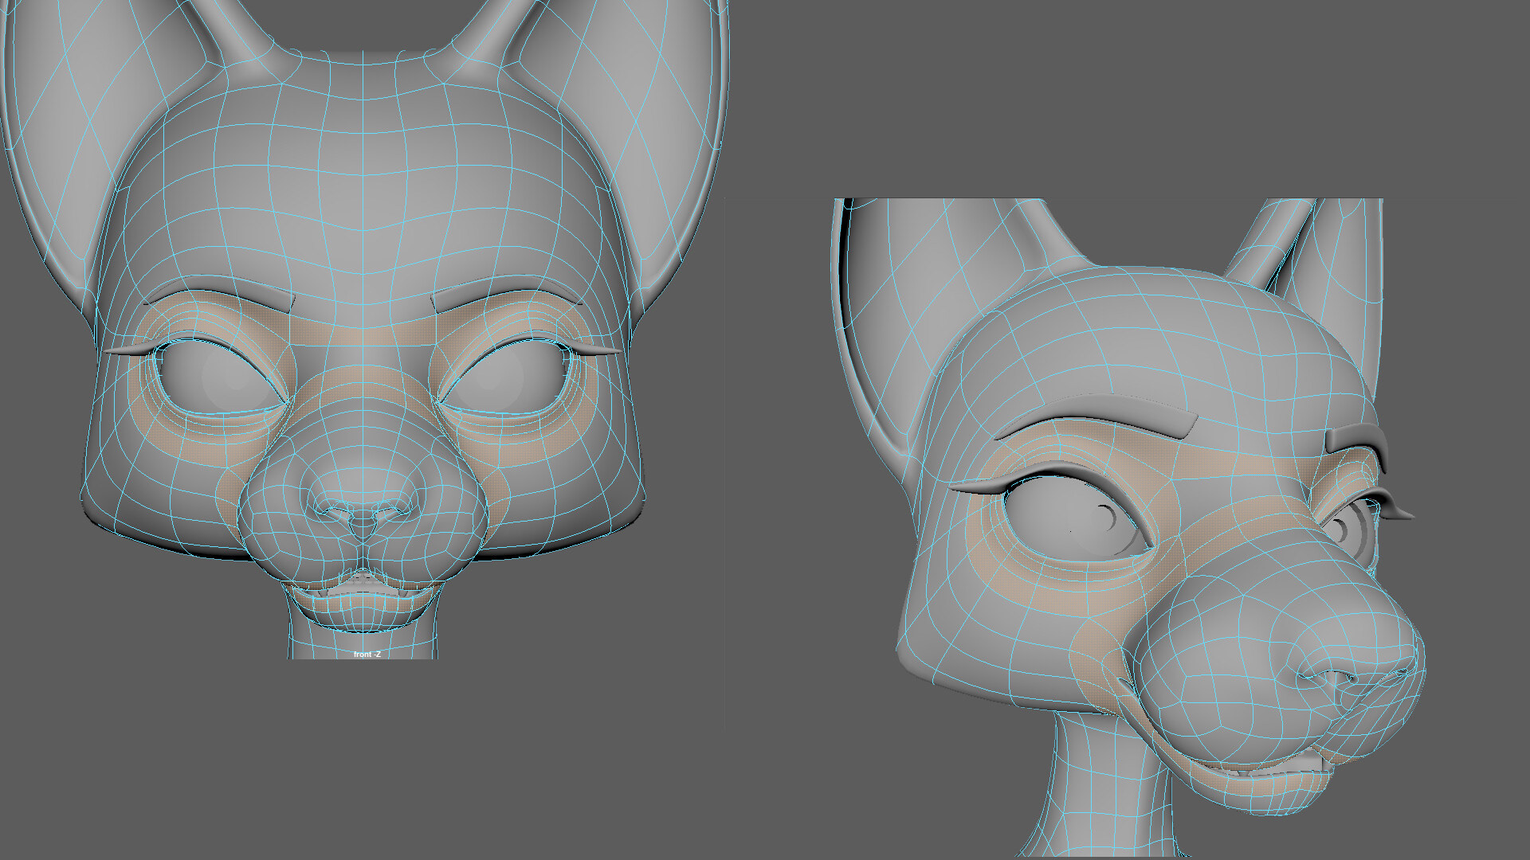This screenshot has height=860, width=1530.
Task: Click the orange lower lip, front view
Action: (x=363, y=603)
